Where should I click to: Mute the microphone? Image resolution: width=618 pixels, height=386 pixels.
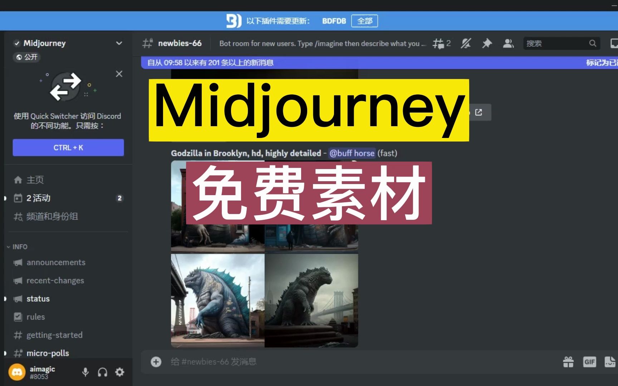pyautogui.click(x=85, y=372)
